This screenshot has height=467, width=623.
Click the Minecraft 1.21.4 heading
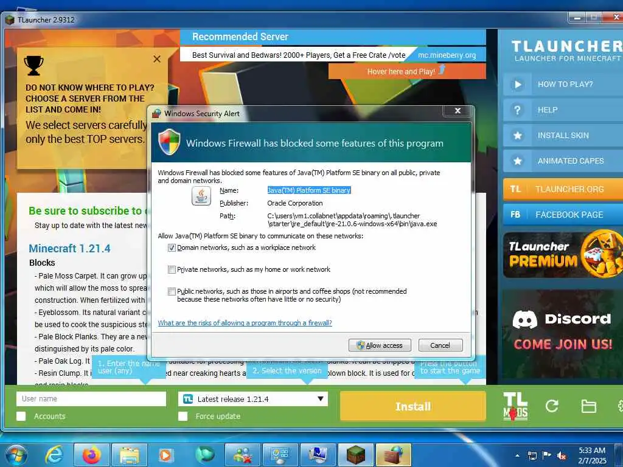[69, 249]
